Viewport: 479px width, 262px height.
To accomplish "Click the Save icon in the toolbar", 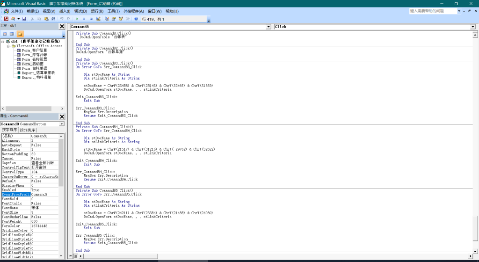I will click(24, 19).
